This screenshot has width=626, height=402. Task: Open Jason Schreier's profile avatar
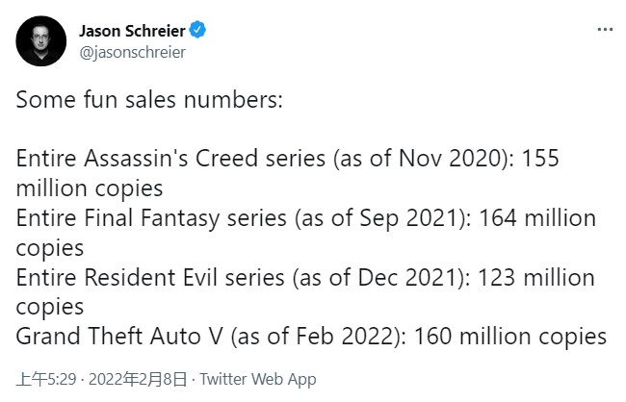pos(39,40)
